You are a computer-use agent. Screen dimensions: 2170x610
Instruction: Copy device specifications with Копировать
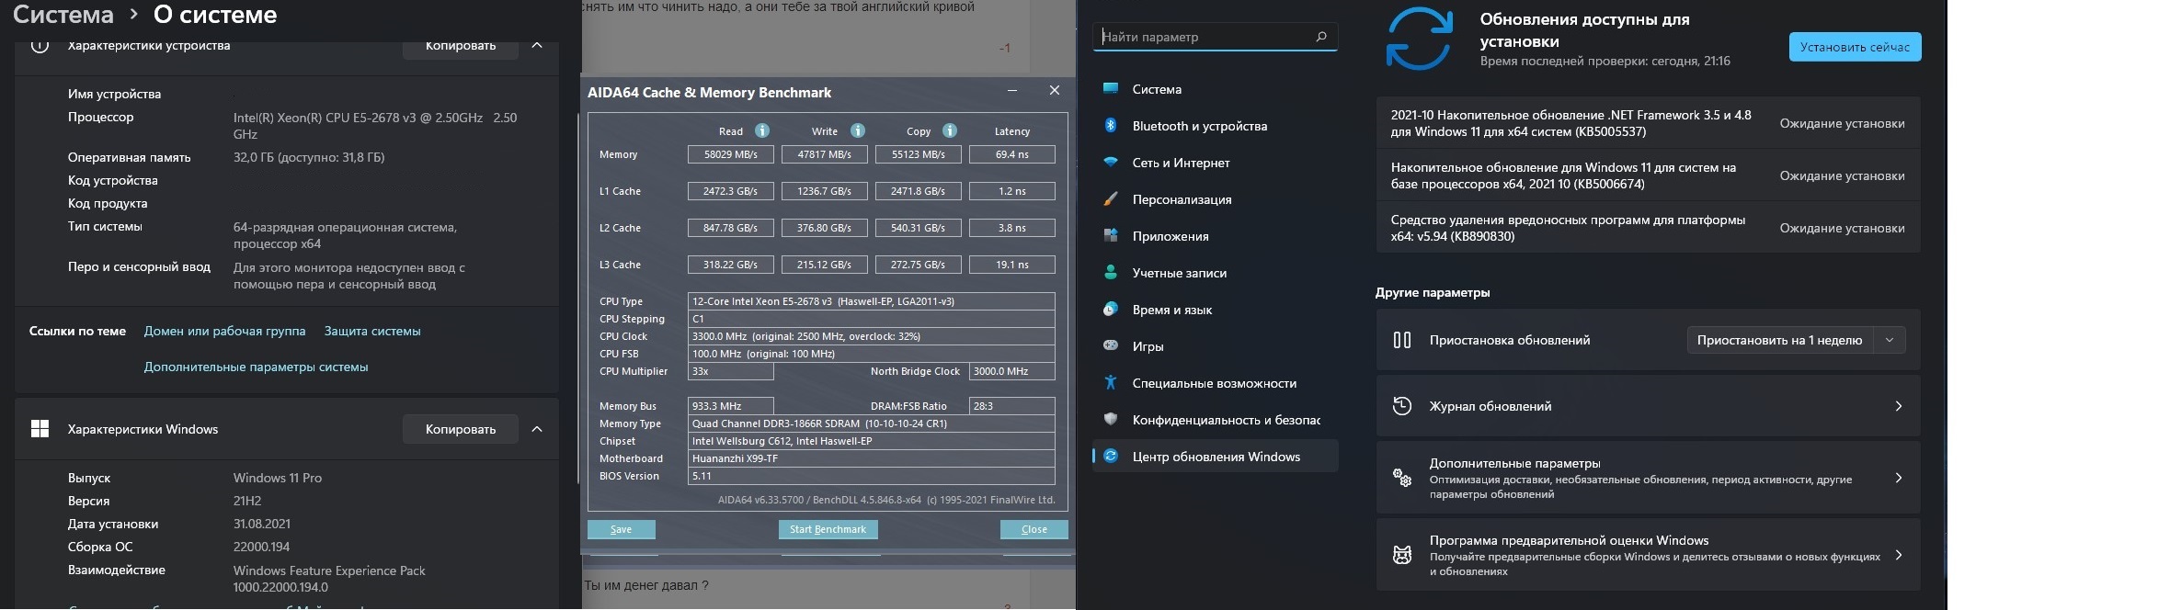(x=460, y=46)
